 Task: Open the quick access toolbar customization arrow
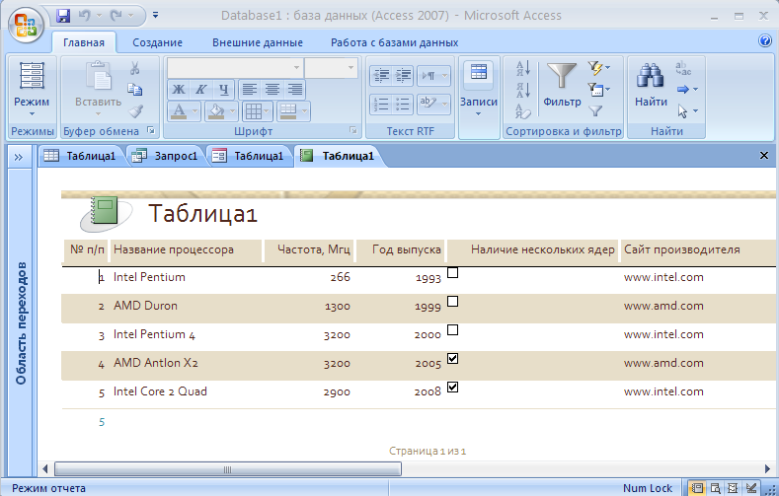155,16
